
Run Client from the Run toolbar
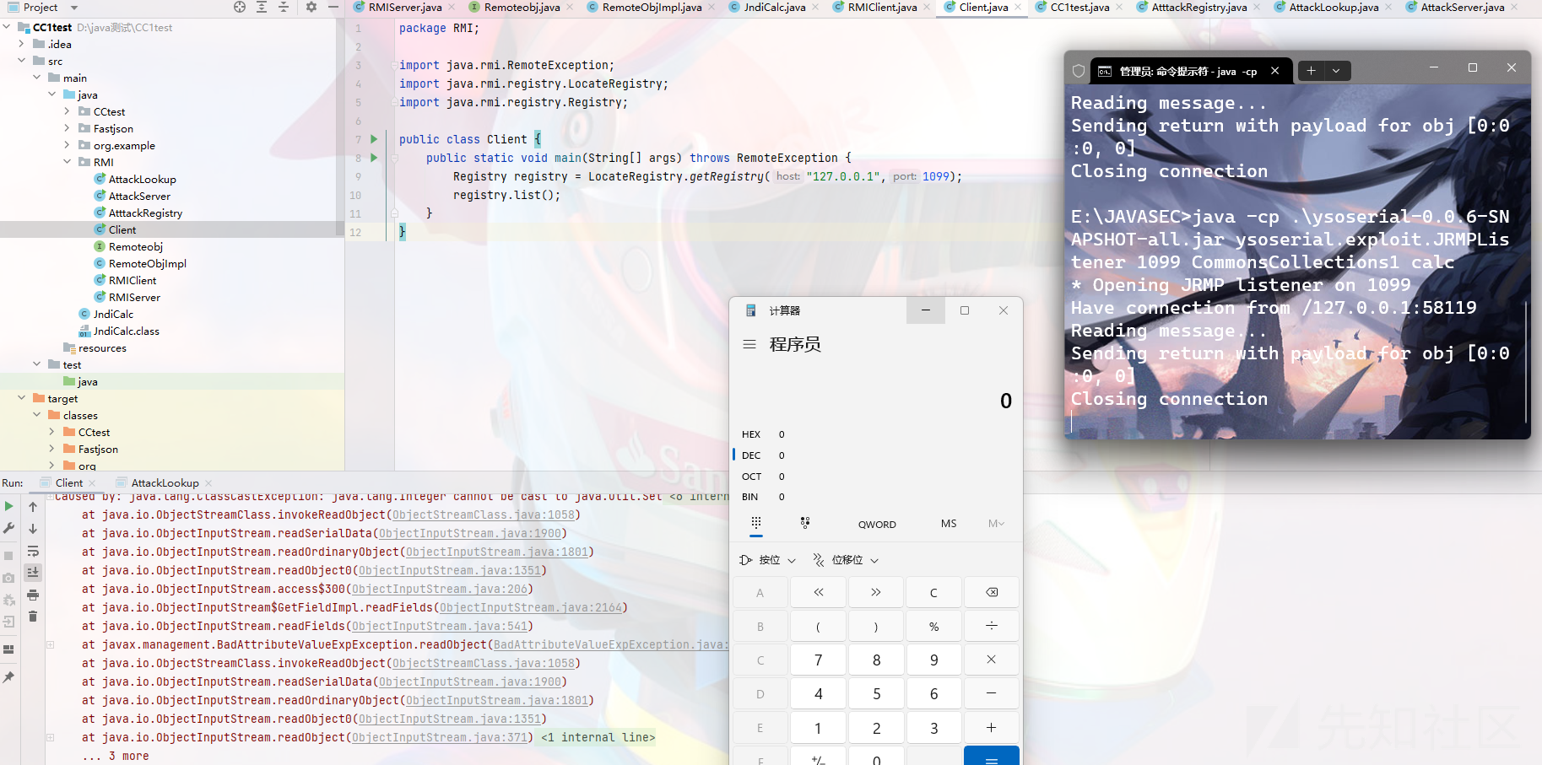(8, 506)
